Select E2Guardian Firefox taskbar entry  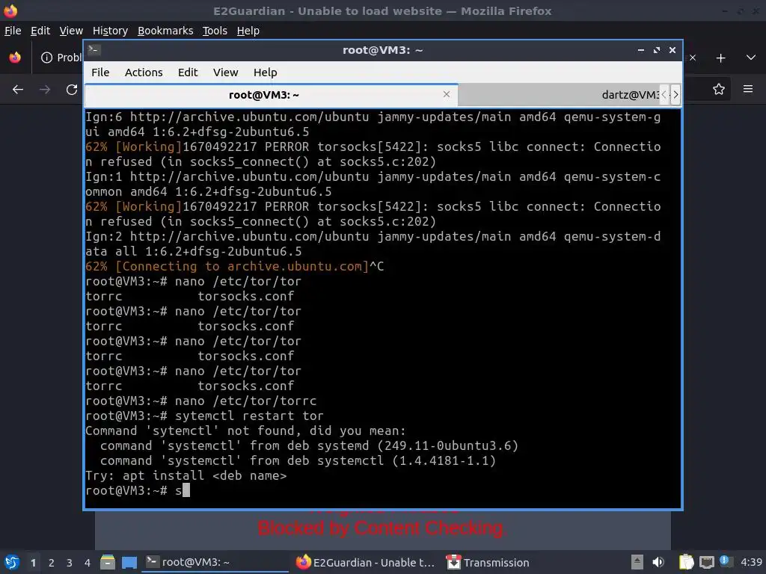(365, 562)
